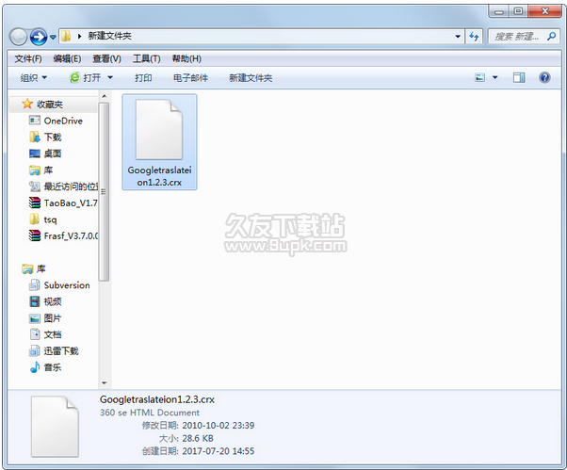Expand the arrow next to 打开
Image resolution: width=567 pixels, height=470 pixels.
pyautogui.click(x=110, y=78)
